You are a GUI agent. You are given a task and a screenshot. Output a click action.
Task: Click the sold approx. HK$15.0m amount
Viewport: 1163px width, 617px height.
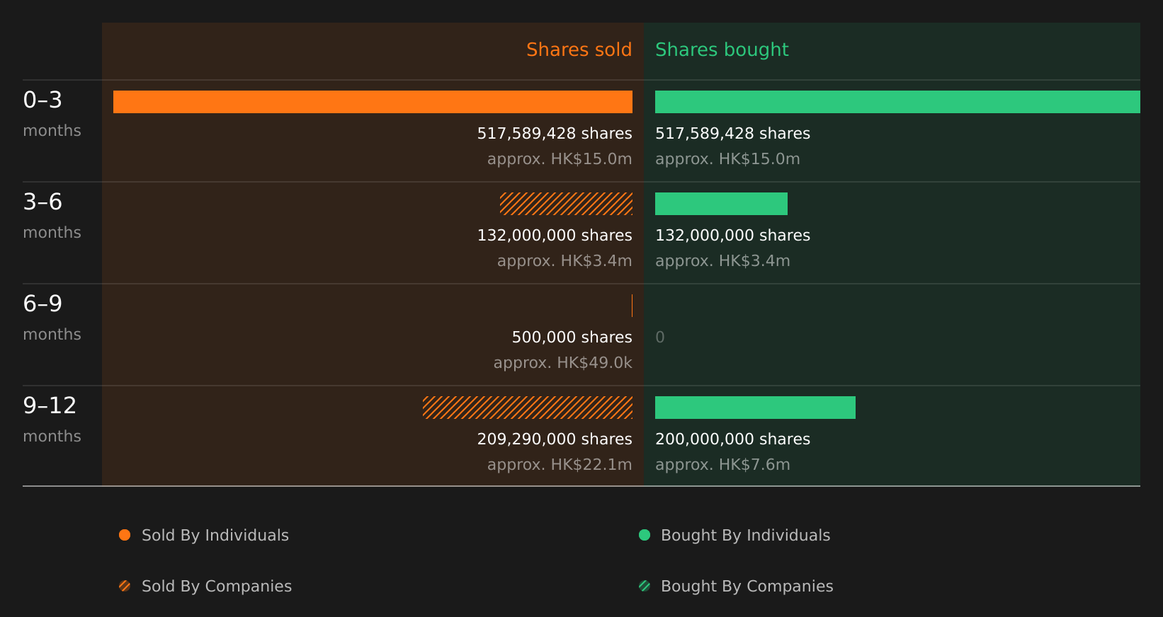(560, 159)
